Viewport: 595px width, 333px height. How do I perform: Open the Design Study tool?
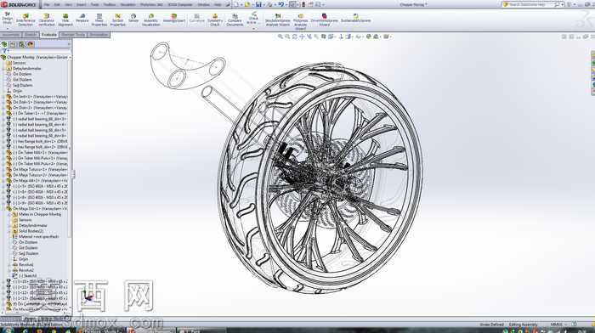7,18
